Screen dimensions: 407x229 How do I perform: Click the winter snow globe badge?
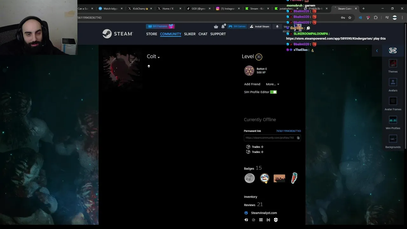[265, 178]
